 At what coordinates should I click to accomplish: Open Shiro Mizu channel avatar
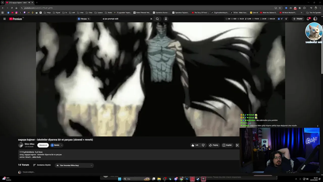click(x=20, y=145)
